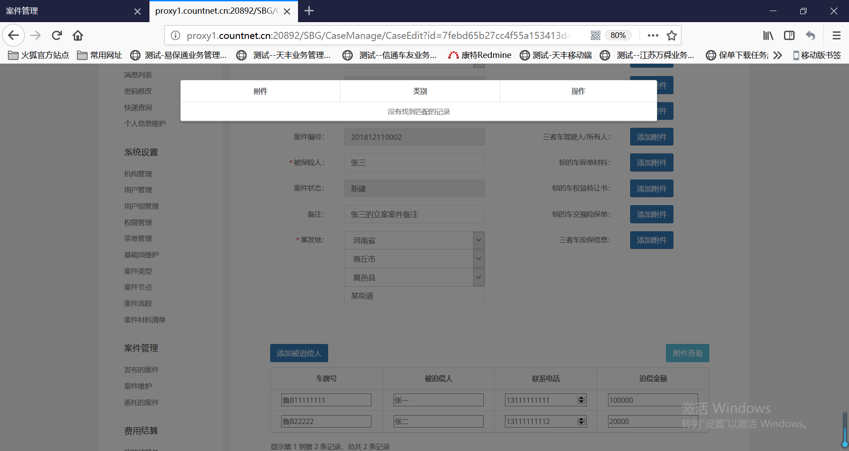Click the 80% zoom level indicator
849x451 pixels.
(x=618, y=35)
